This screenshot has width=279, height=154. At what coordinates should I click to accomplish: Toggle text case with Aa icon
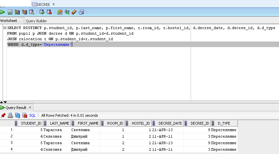pos(67,12)
